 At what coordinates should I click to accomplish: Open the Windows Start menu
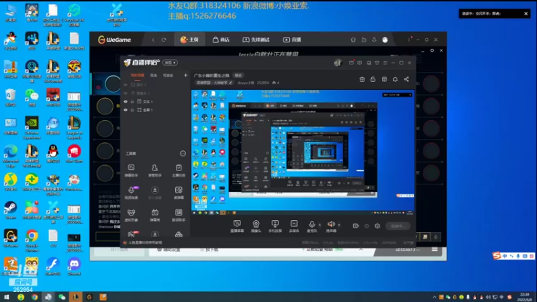coord(7,297)
